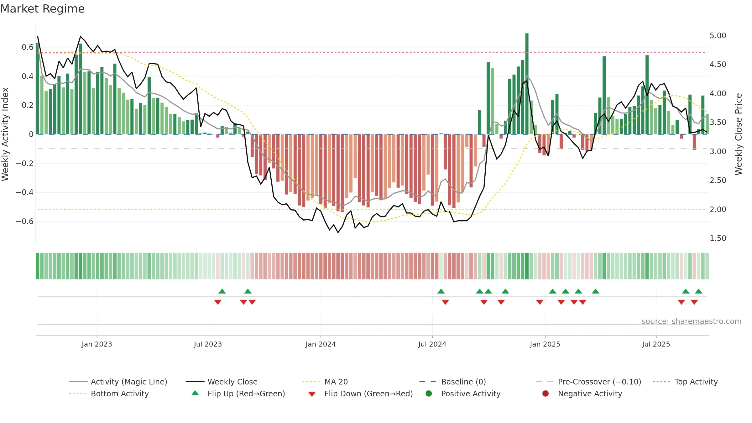Click the 4.50 price axis label
Screen dimensions: 752x423
718,65
